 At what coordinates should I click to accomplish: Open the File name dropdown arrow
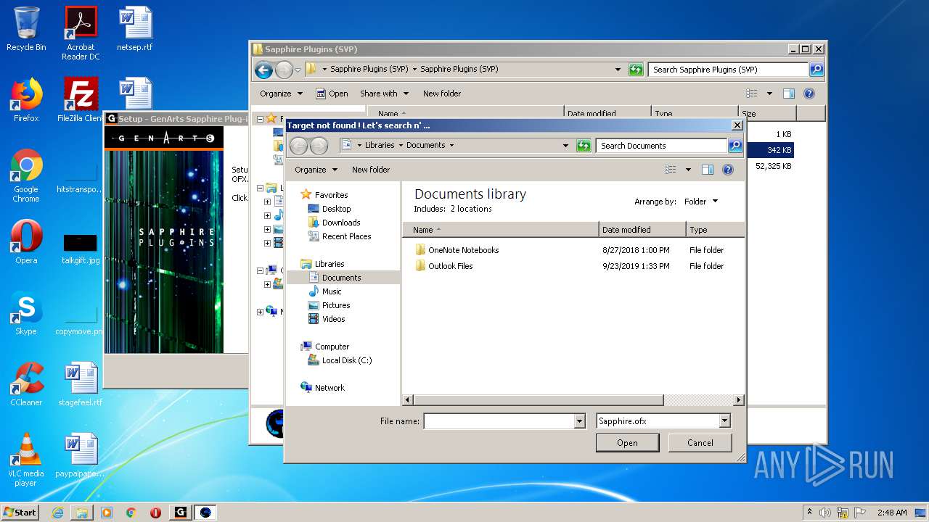(x=579, y=421)
